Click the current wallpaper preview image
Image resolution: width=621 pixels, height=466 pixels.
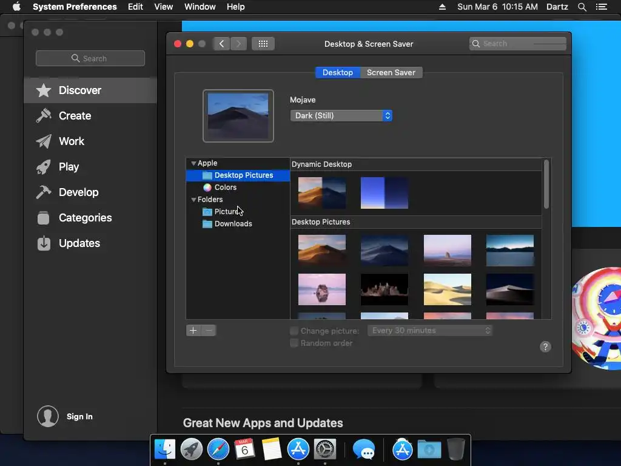[x=238, y=116]
